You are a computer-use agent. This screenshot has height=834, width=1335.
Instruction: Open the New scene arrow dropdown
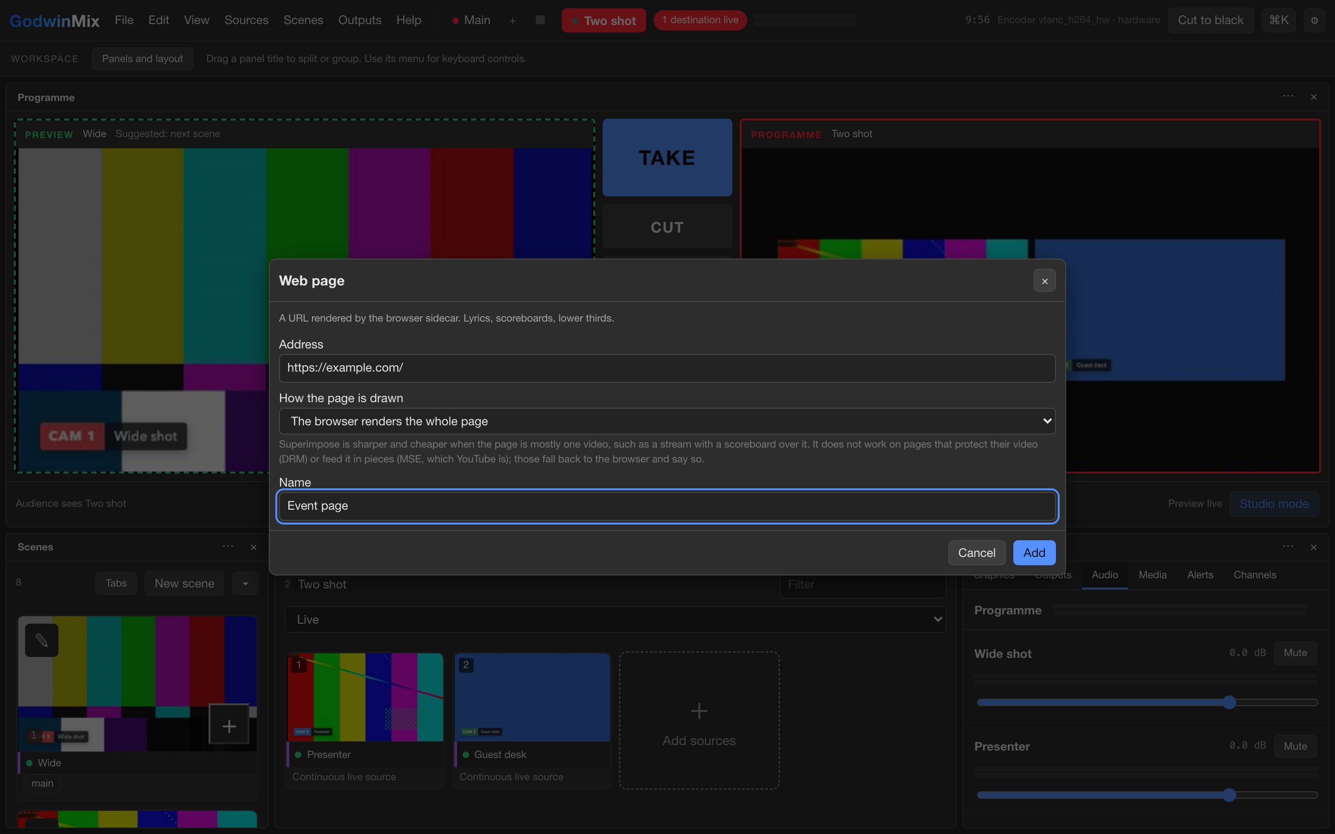click(246, 583)
